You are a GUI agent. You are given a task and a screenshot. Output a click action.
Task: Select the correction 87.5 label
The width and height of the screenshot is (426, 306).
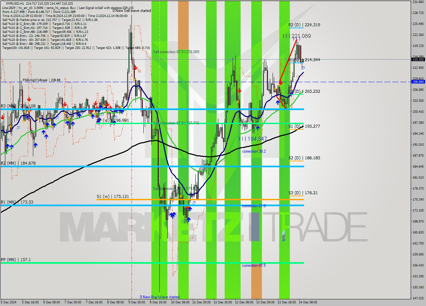pos(254,265)
